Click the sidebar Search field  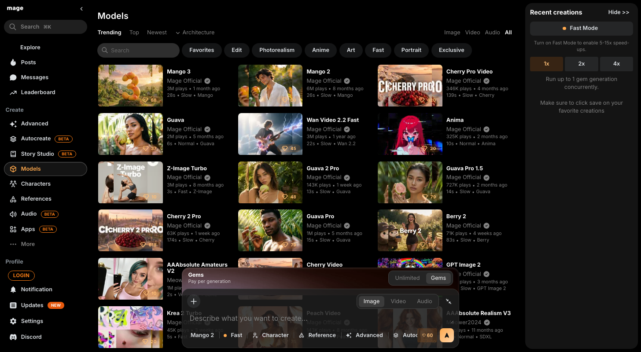tap(45, 27)
